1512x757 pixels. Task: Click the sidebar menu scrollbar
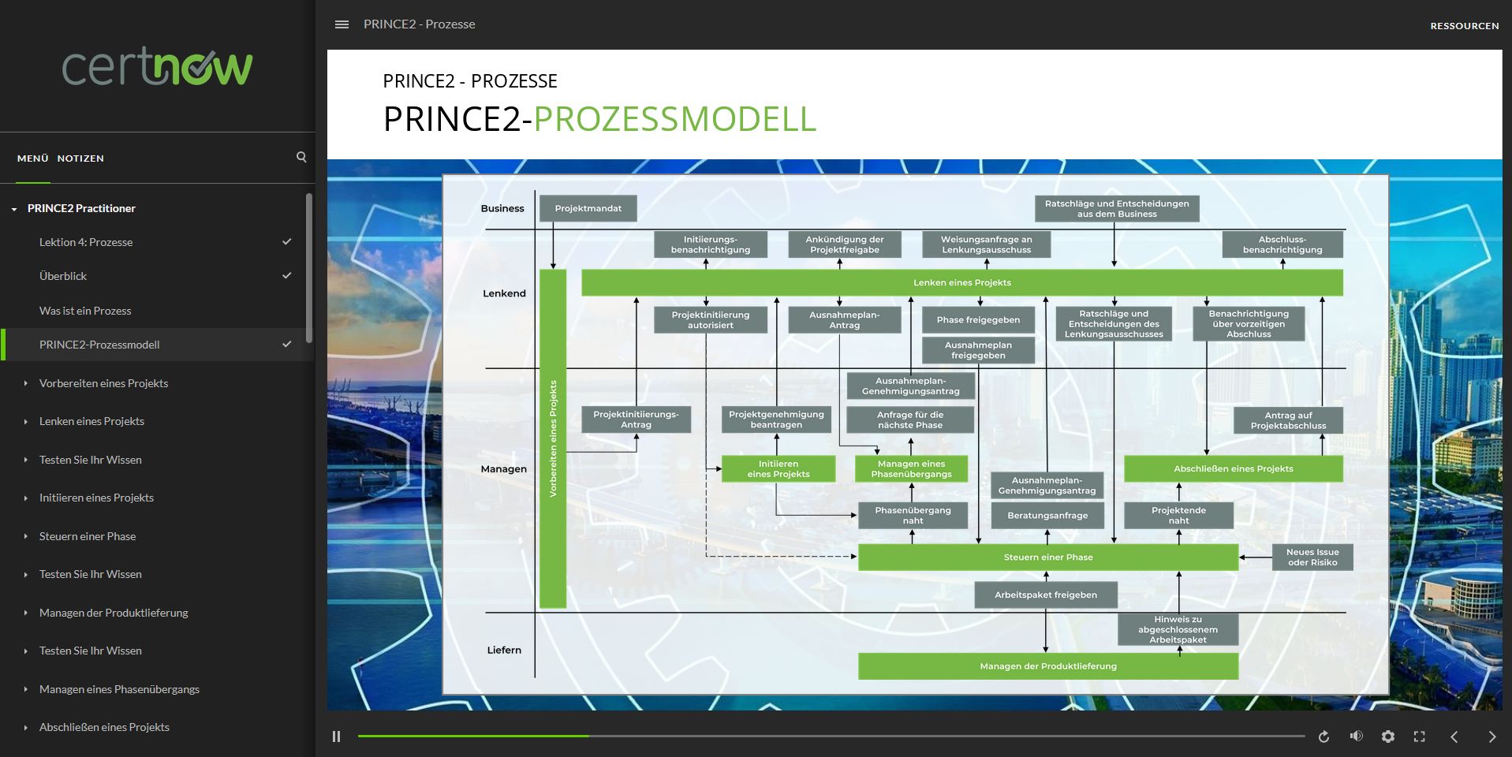tap(309, 268)
